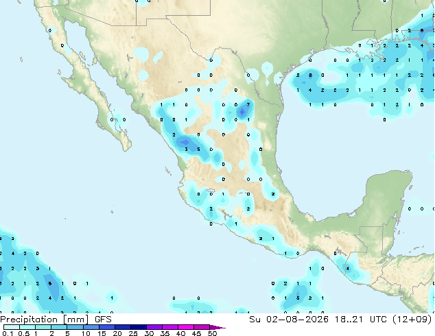Viewport: 435px width, 336px height.
Task: Click the "40" legend scale label
Action: pos(180,333)
